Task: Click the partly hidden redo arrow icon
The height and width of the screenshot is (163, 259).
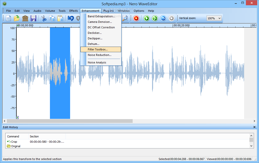Action: 78,18
